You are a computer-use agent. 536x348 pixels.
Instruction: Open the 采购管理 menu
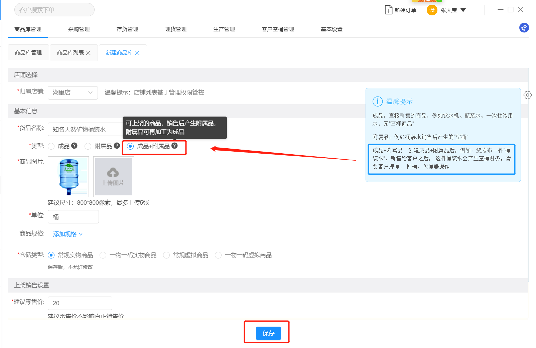[x=79, y=29]
